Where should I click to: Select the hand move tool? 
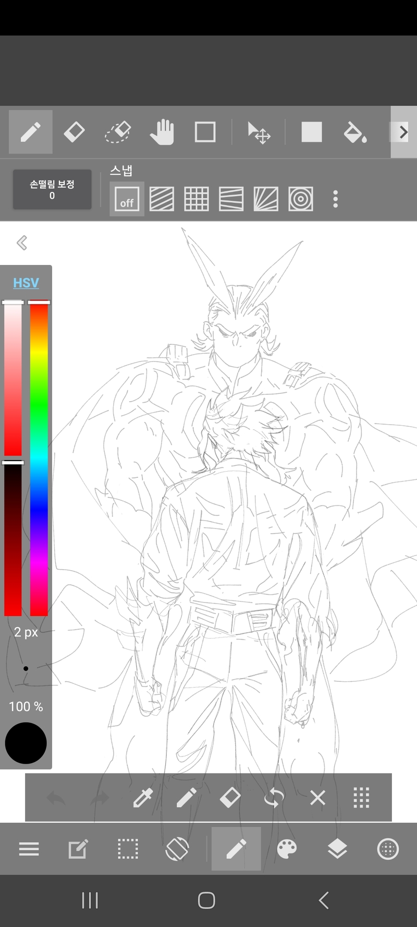162,132
